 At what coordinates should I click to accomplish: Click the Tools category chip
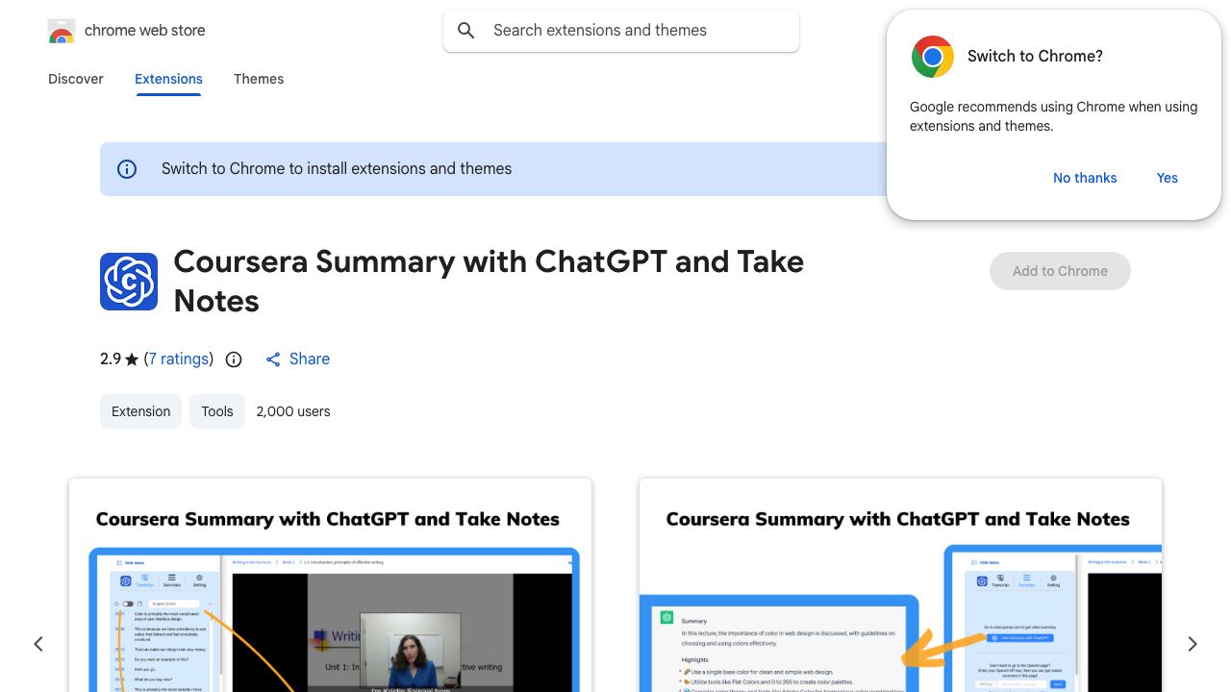(217, 411)
